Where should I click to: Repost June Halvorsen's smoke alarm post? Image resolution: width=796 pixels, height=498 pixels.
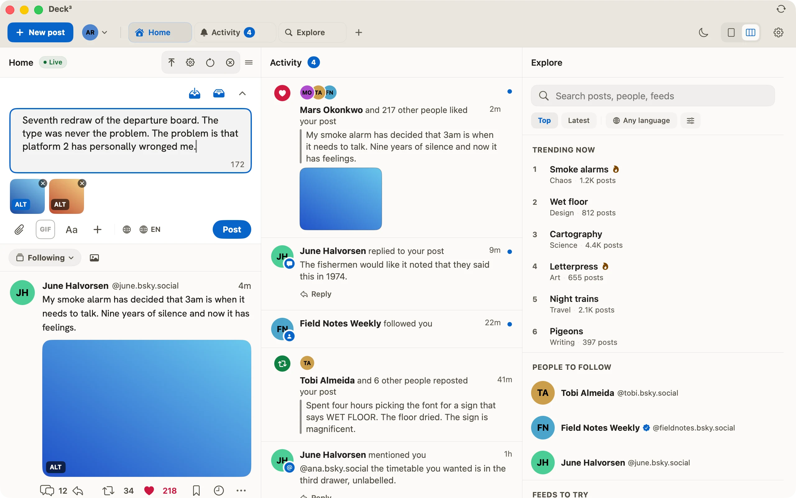tap(108, 491)
